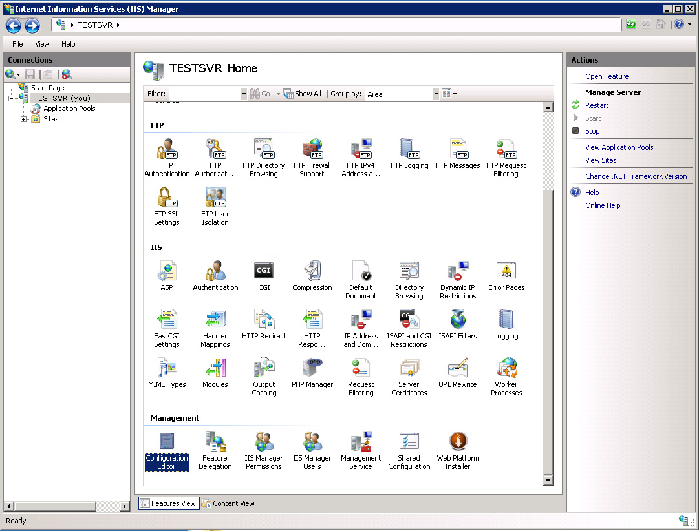Screen dimensions: 699x531
Task: Open Feature Delegation
Action: click(x=215, y=450)
